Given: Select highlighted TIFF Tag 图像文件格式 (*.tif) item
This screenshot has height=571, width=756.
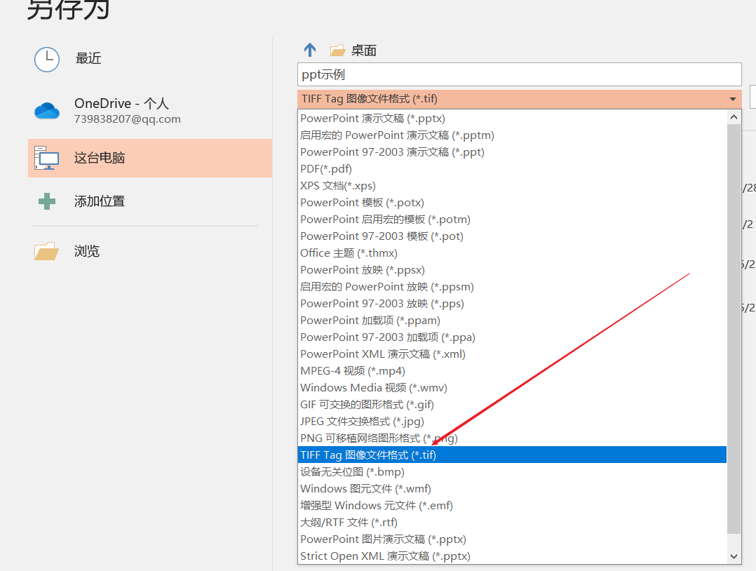Looking at the screenshot, I should coord(512,455).
